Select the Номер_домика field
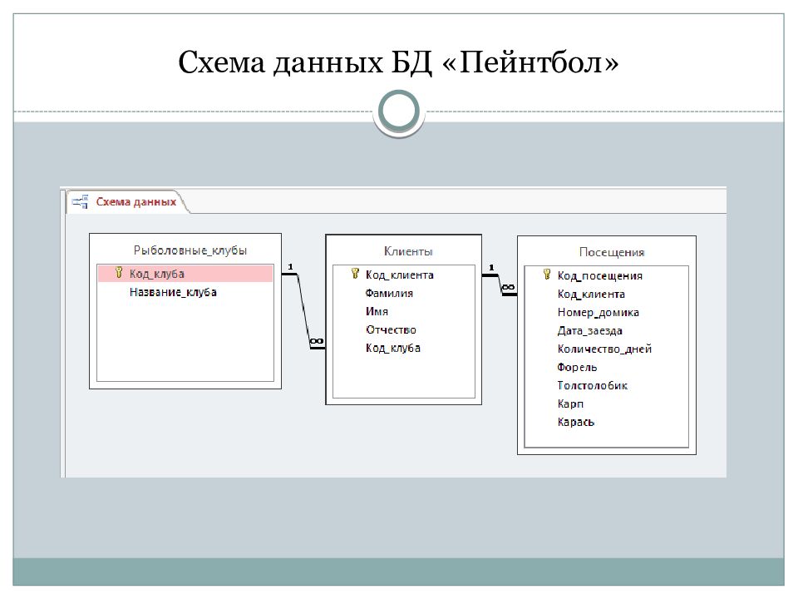This screenshot has height=599, width=798. coord(598,313)
